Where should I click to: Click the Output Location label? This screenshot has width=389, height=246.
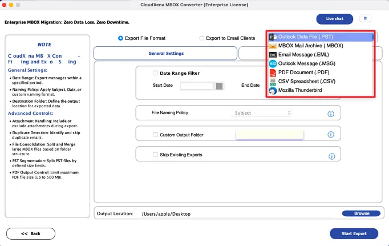[115, 213]
